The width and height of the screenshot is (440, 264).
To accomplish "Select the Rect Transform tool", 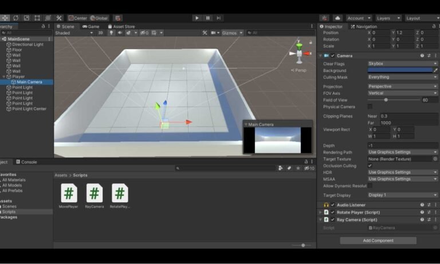I will click(37, 18).
